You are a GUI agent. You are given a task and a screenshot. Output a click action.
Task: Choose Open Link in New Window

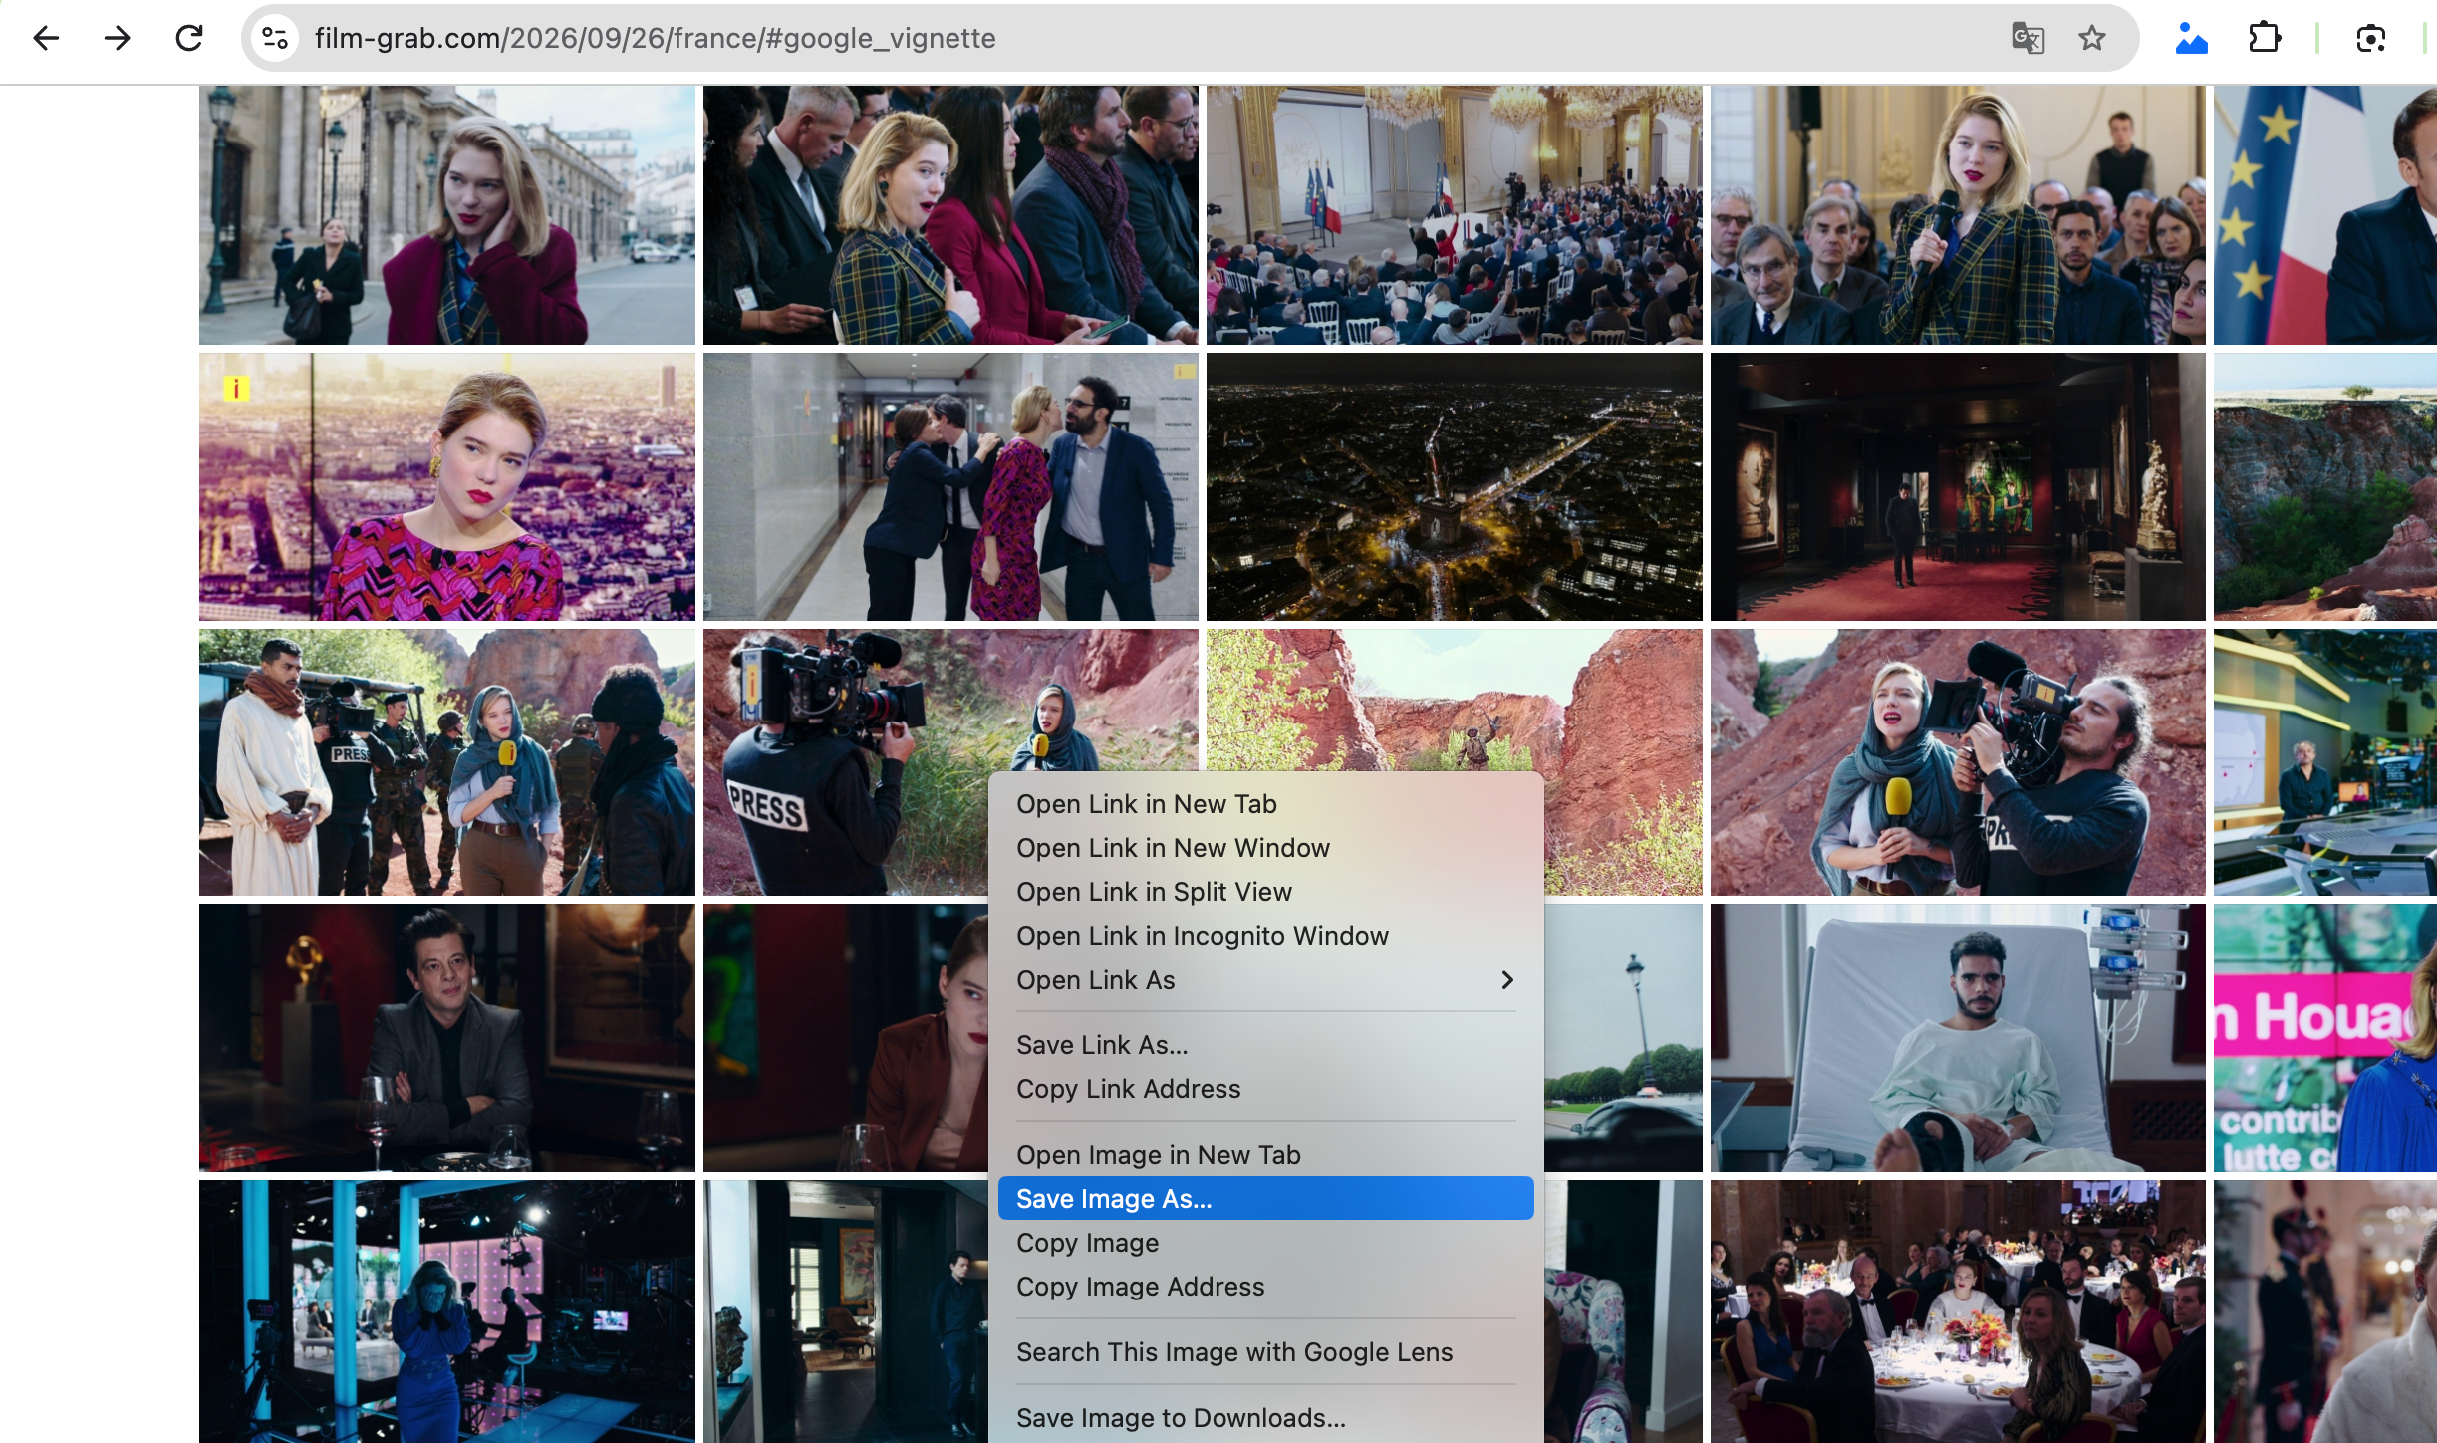pos(1265,848)
